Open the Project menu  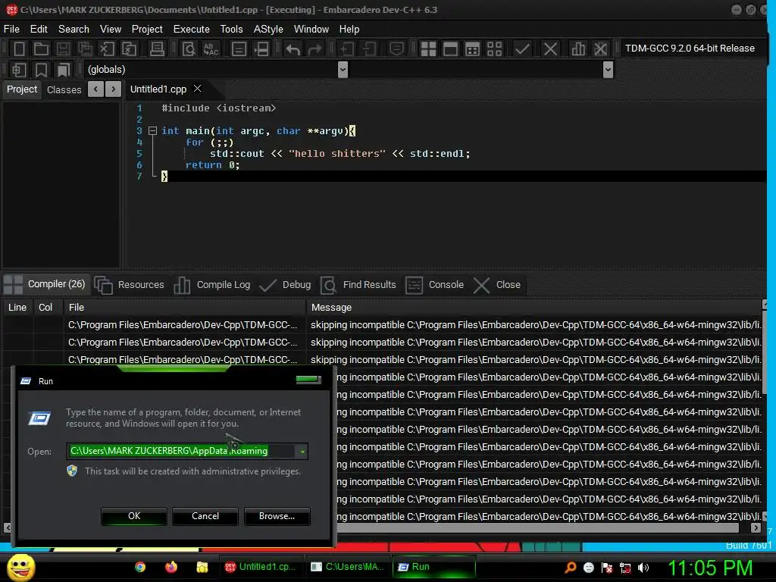tap(147, 30)
